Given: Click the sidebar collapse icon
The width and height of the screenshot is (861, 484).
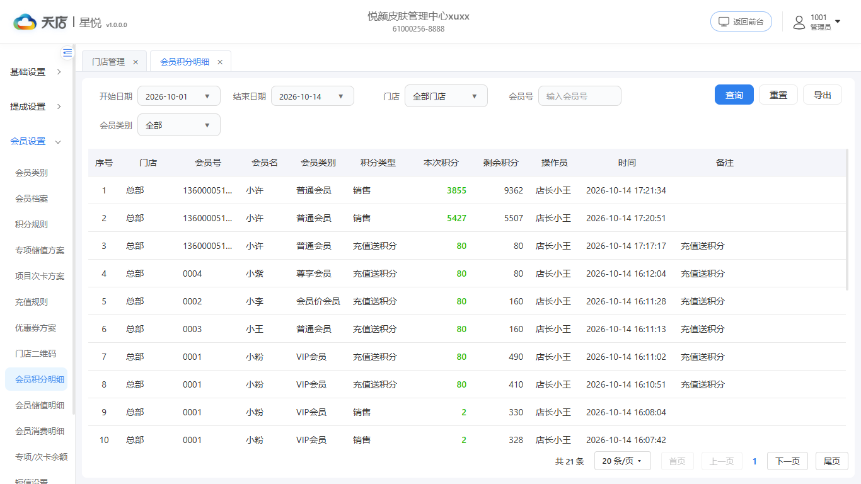Looking at the screenshot, I should tap(67, 53).
